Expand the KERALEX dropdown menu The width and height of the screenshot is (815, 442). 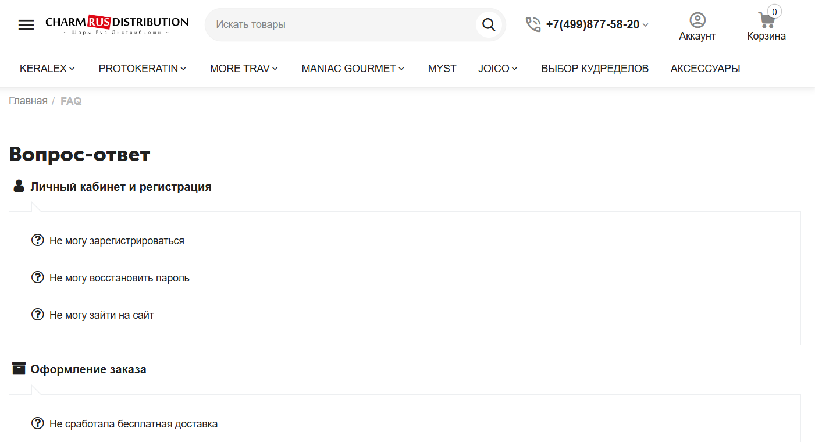tap(47, 69)
